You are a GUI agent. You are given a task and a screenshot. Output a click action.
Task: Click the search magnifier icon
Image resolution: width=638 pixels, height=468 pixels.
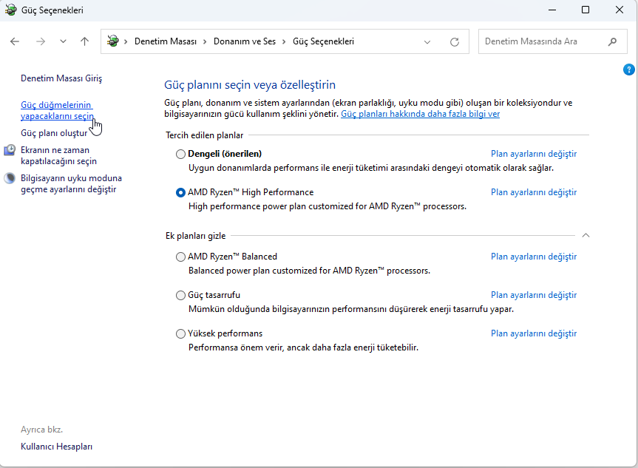[x=612, y=42]
